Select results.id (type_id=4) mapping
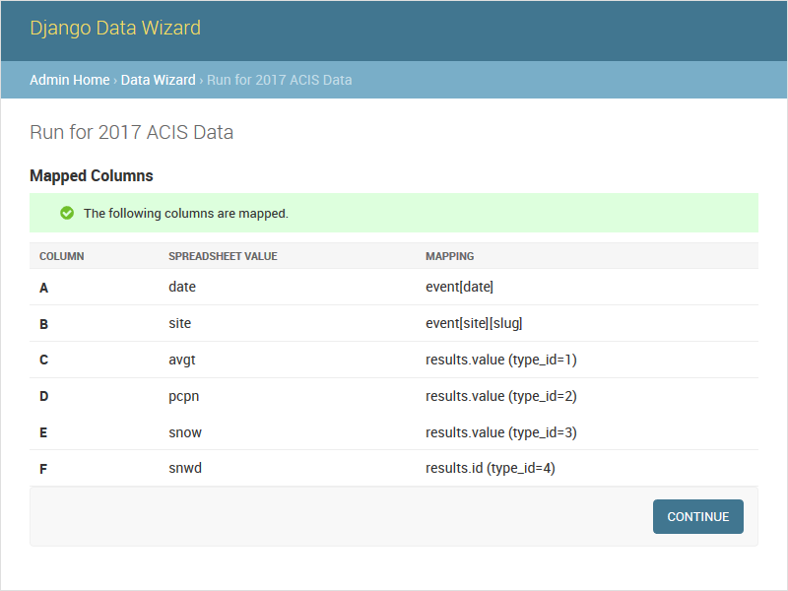The height and width of the screenshot is (591, 788). pyautogui.click(x=490, y=469)
